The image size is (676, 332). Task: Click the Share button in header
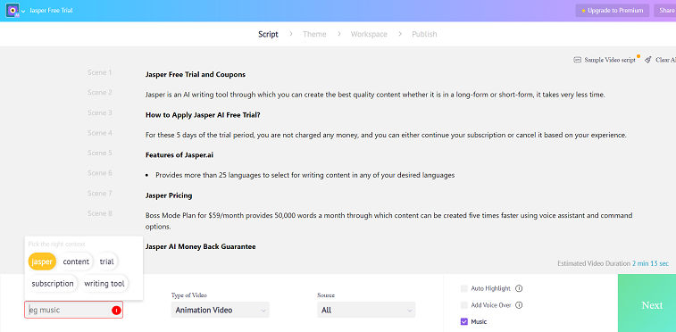tap(666, 11)
